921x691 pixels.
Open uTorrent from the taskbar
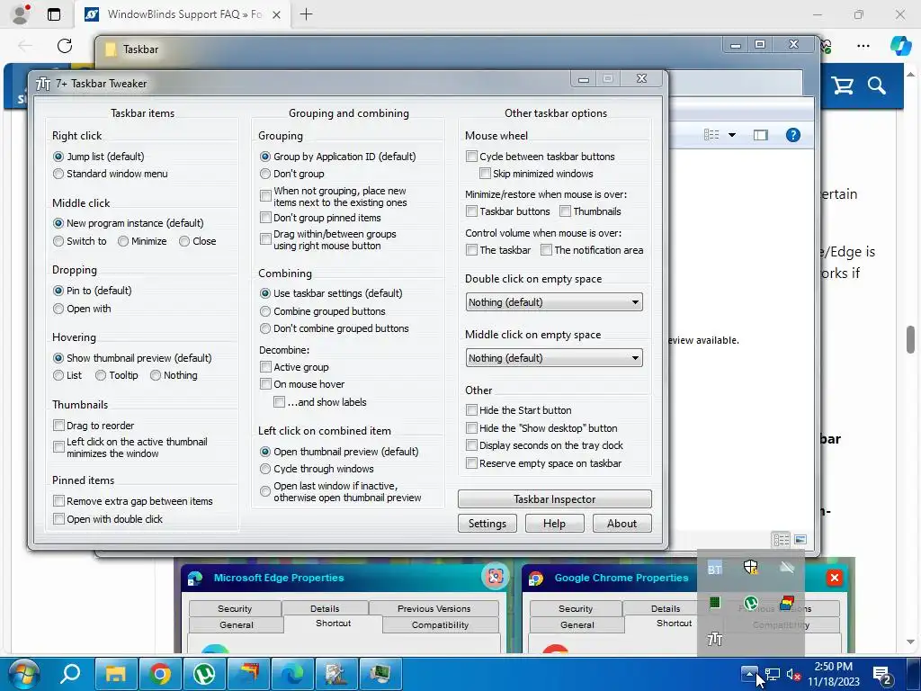pyautogui.click(x=204, y=673)
